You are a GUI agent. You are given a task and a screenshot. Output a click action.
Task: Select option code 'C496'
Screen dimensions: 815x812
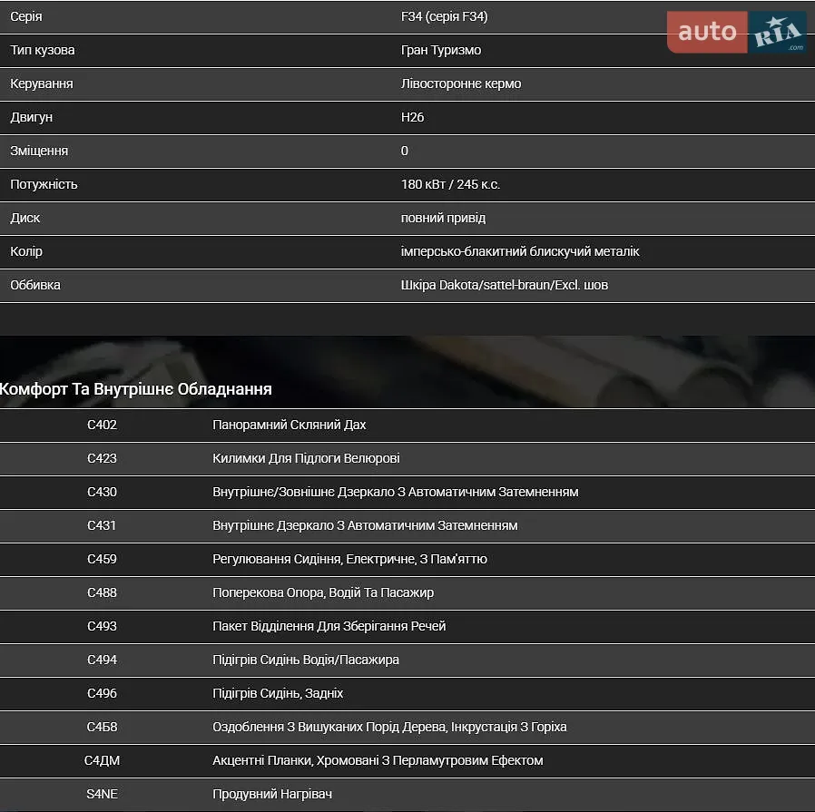[x=102, y=693]
